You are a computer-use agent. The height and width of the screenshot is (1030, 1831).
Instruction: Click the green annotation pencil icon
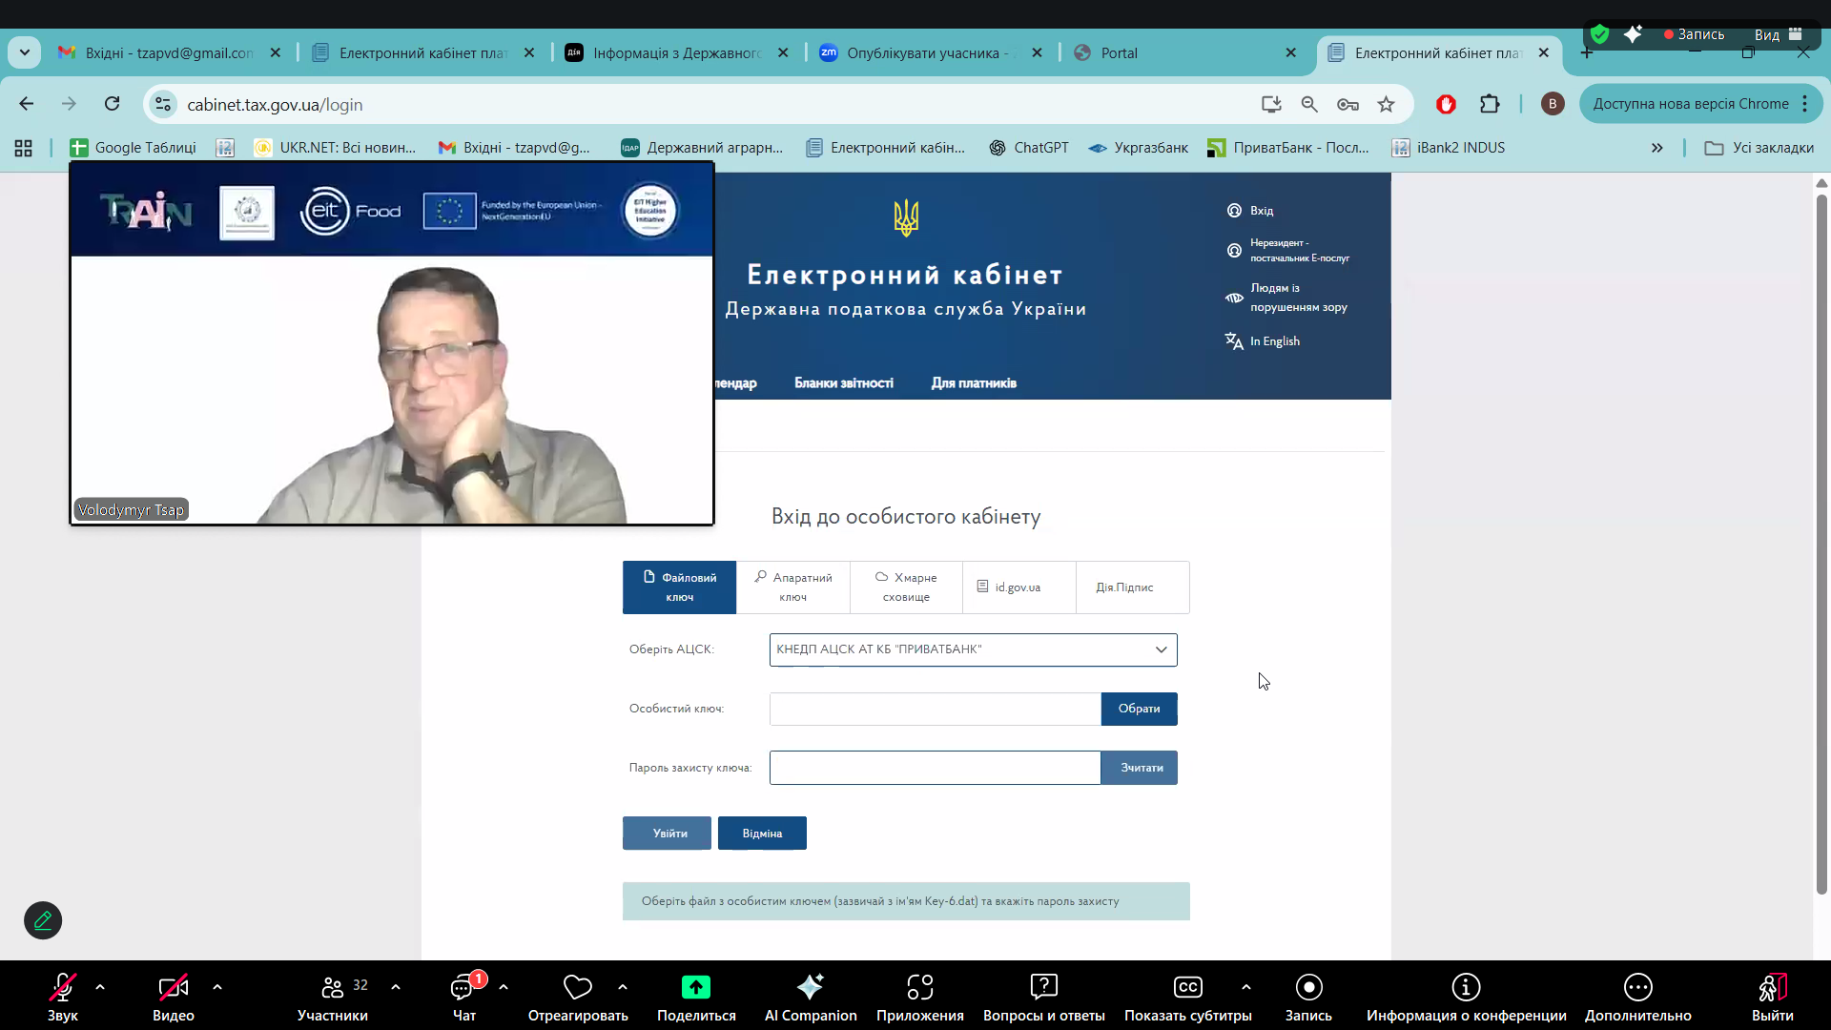pos(42,920)
